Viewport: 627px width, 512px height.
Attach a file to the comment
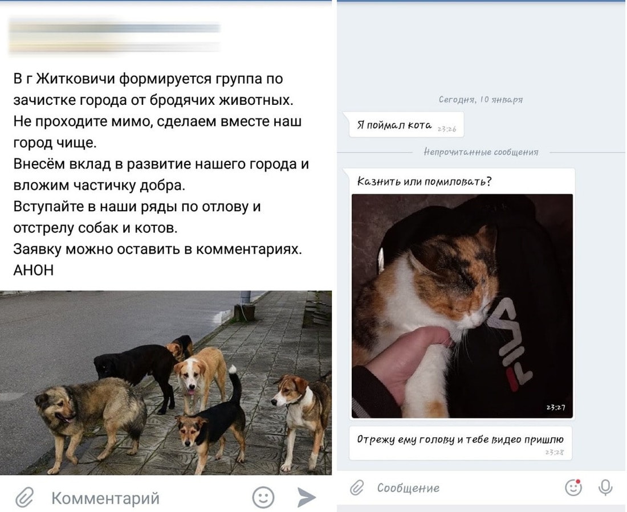pos(25,498)
